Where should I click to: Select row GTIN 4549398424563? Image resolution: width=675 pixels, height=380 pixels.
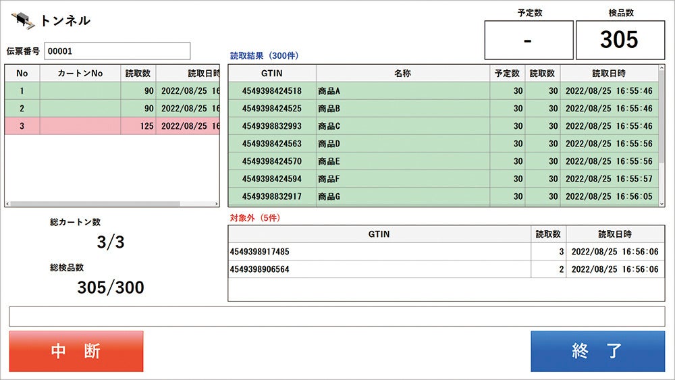point(443,144)
